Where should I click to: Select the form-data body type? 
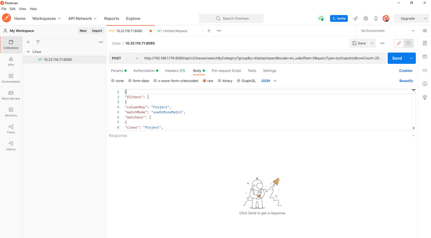coord(130,81)
